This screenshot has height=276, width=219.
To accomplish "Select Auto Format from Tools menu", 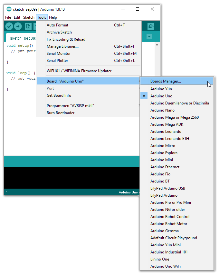I will [x=89, y=25].
